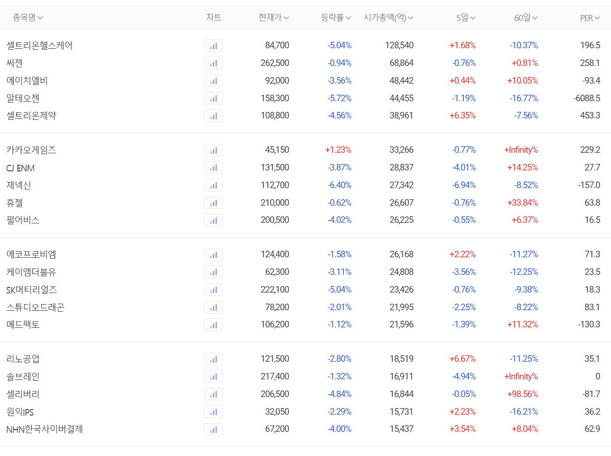Sort by 현재가 column header
The image size is (611, 456).
274,18
